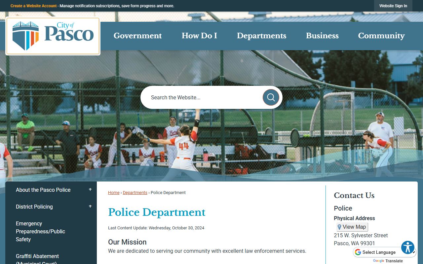The width and height of the screenshot is (423, 264).
Task: Open the Select Language dropdown
Action: tap(385, 252)
